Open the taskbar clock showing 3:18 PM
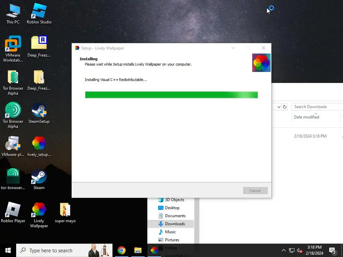This screenshot has height=257, width=343. click(314, 250)
